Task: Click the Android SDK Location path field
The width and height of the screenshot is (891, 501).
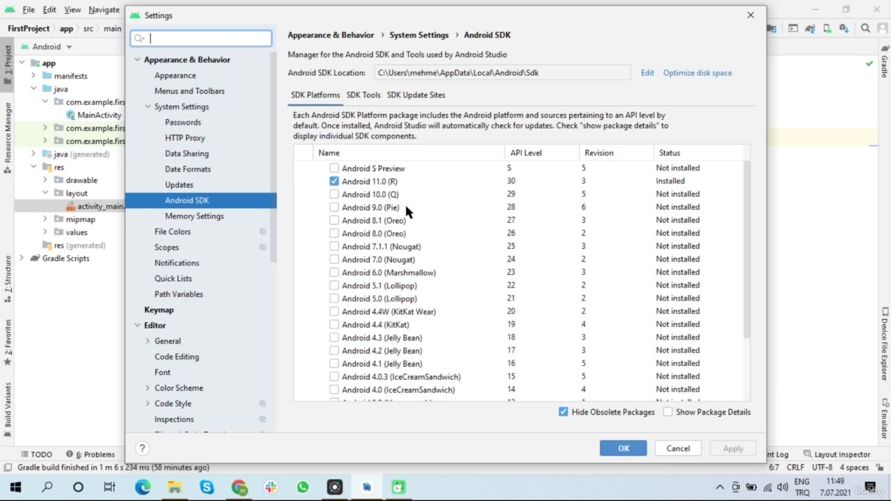Action: coord(503,72)
